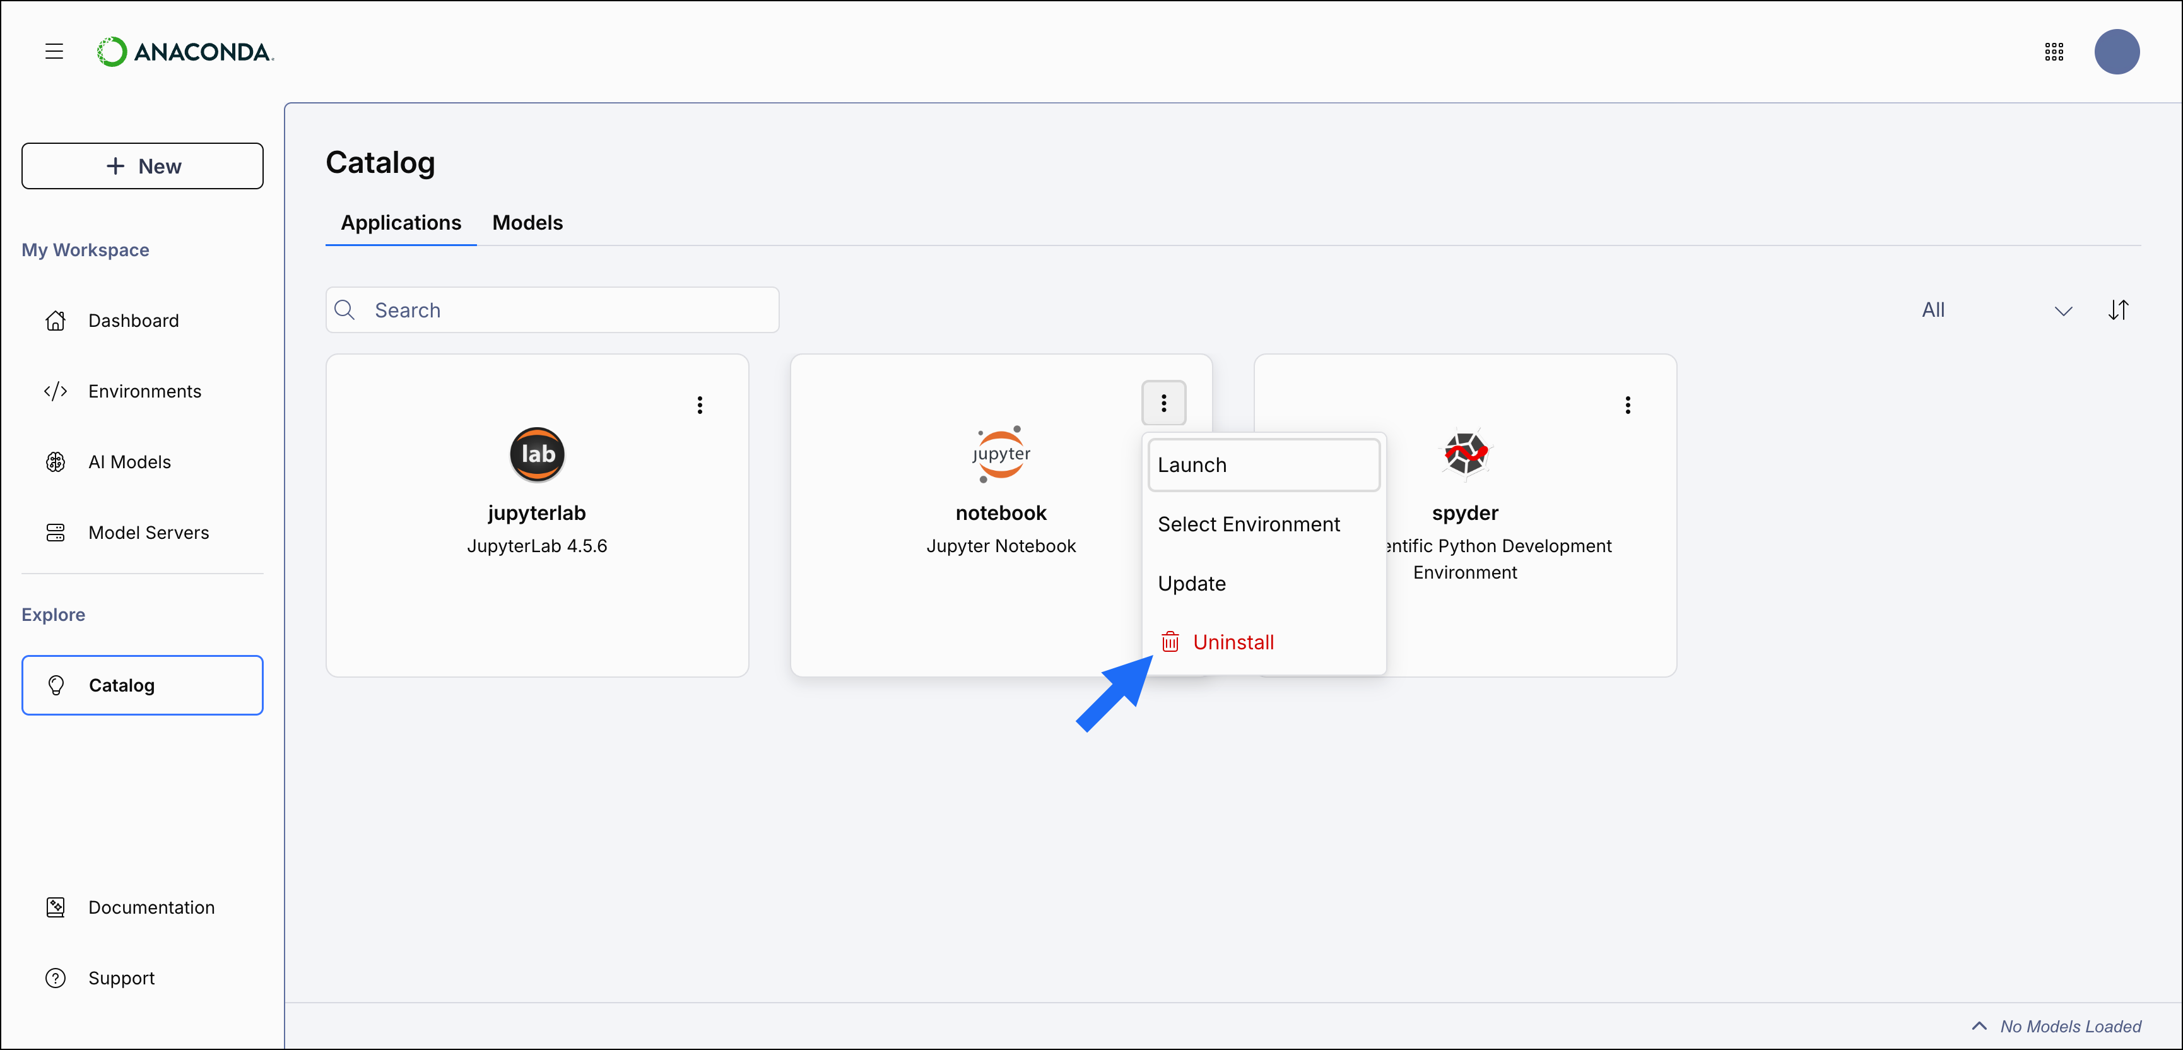Click the AI Models brain icon
This screenshot has height=1050, width=2183.
point(56,462)
